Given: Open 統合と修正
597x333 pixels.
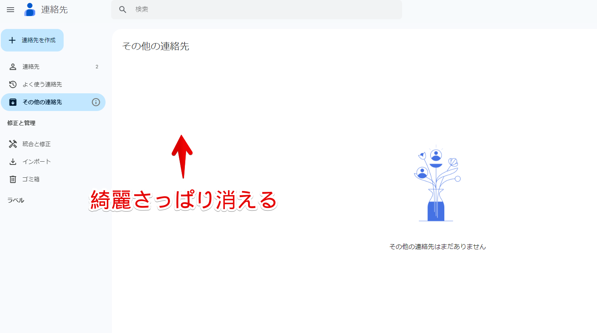Looking at the screenshot, I should coord(53,144).
